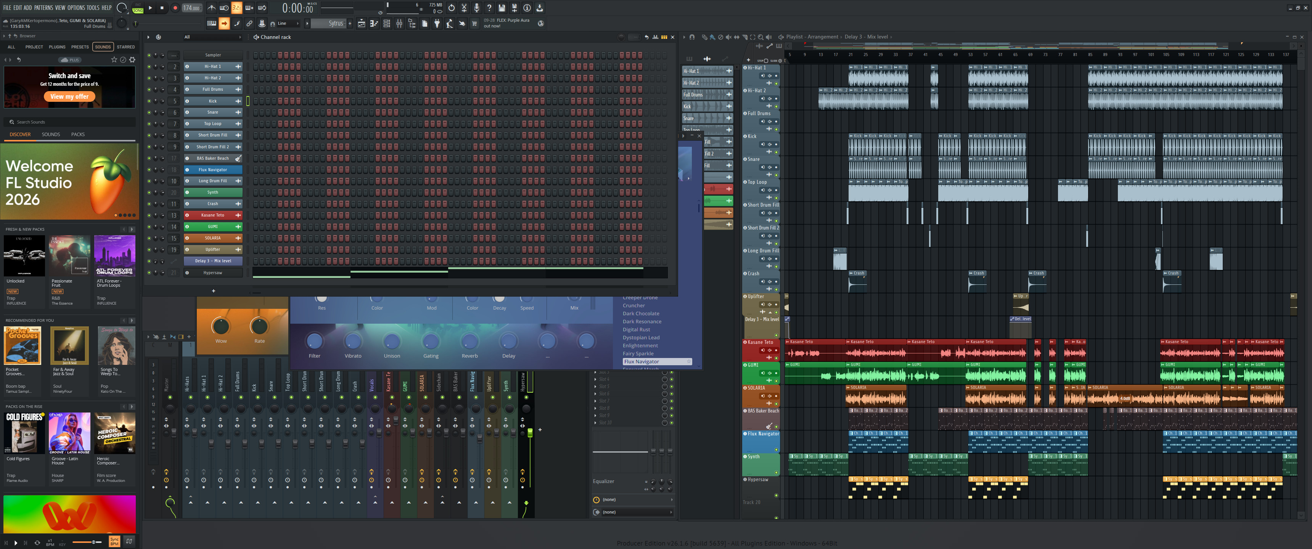Select 'Dark Chocolate' preset in list
1312x549 pixels.
pos(641,314)
